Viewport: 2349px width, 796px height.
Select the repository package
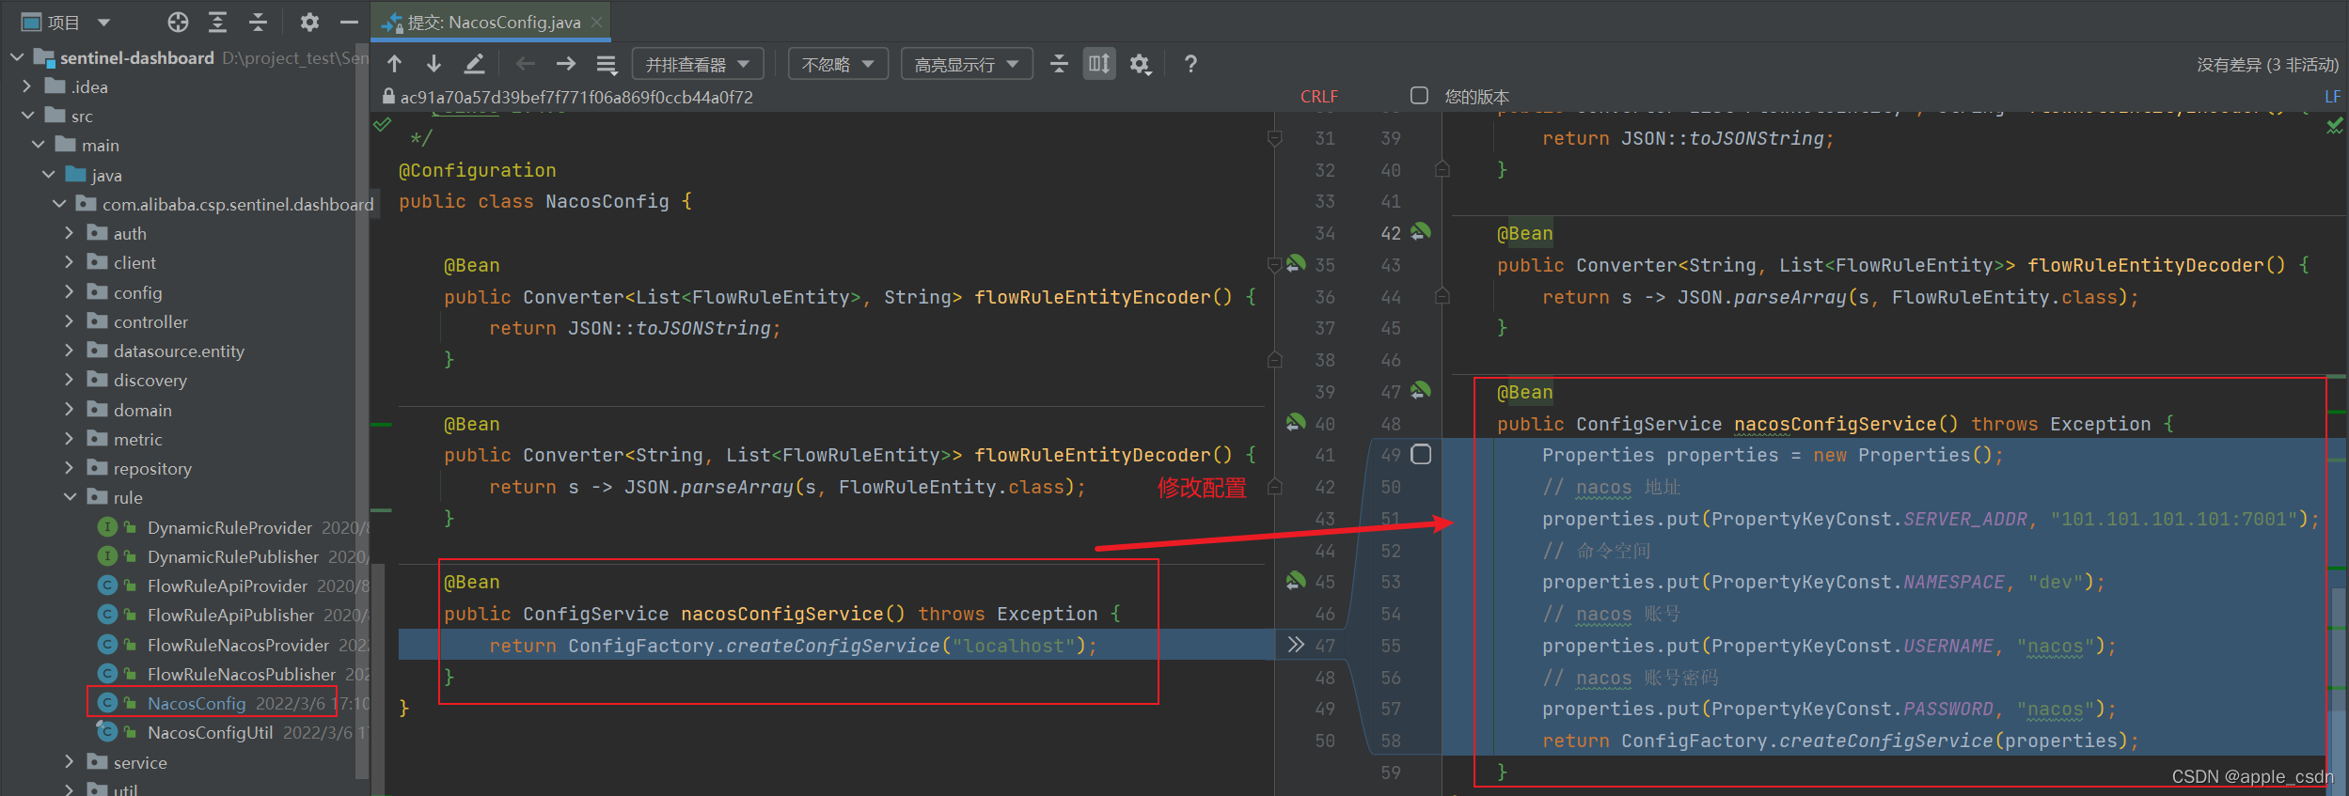point(152,468)
